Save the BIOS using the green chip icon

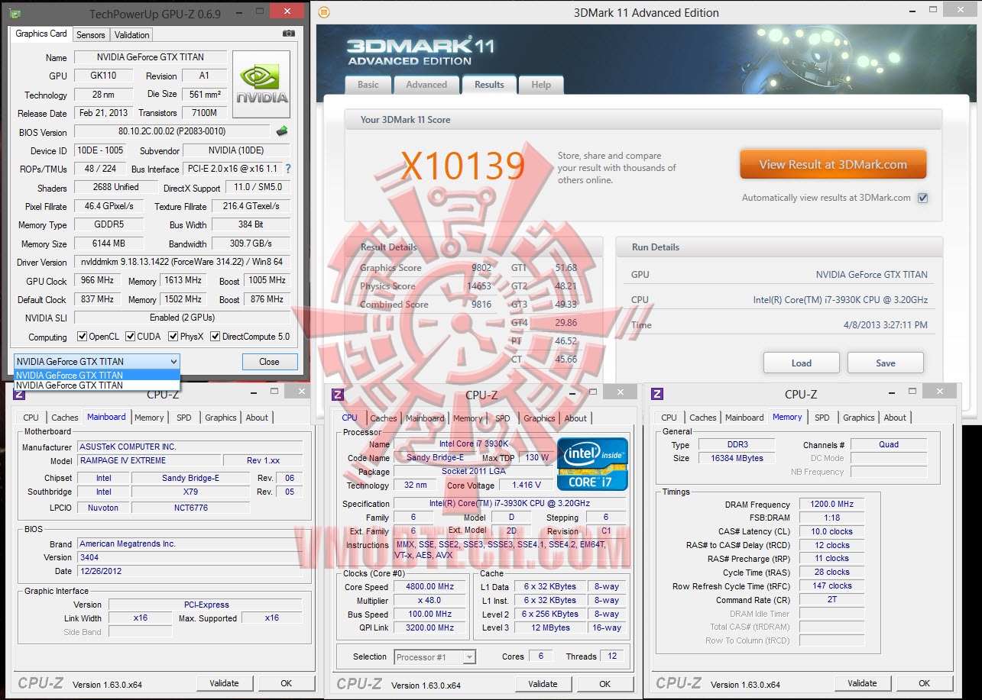point(282,131)
